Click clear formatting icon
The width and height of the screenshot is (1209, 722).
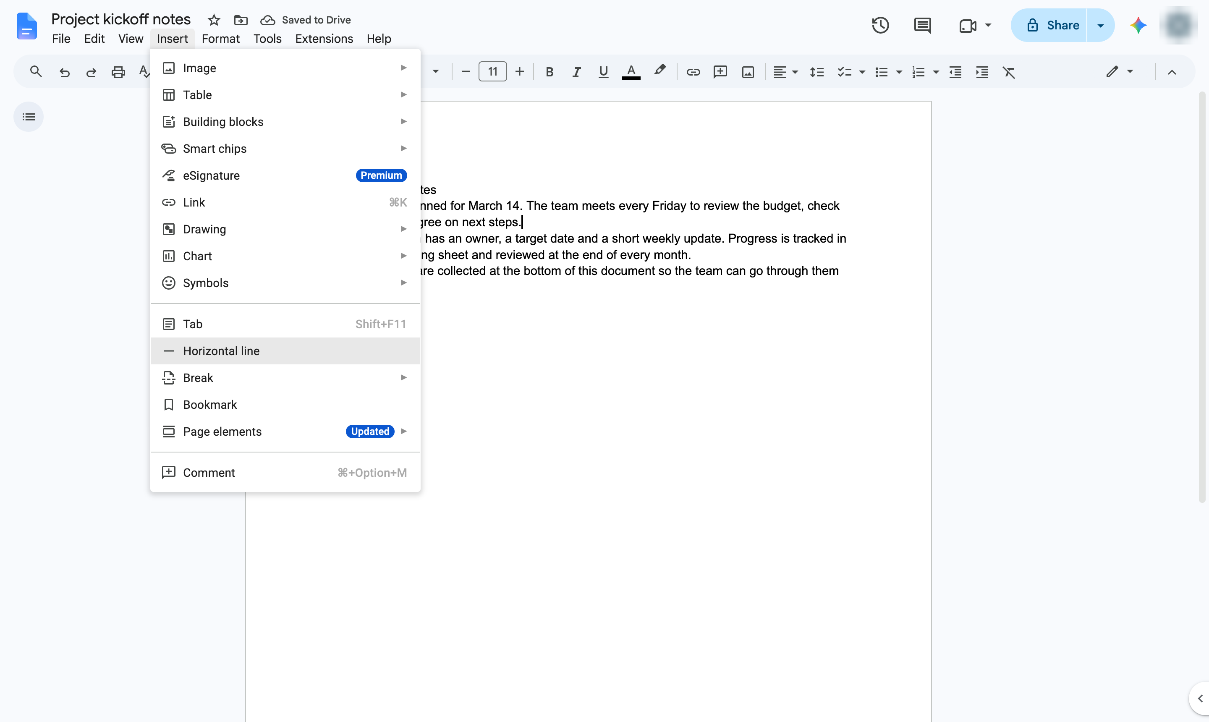pyautogui.click(x=1009, y=72)
